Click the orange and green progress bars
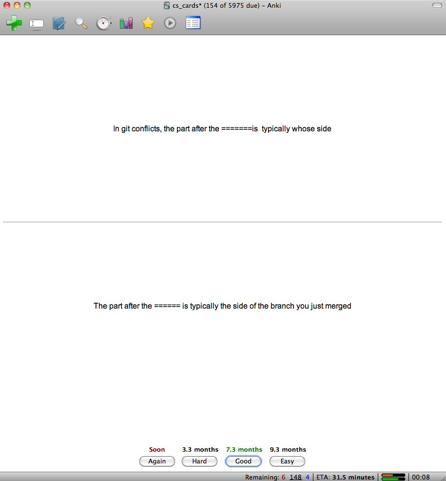The image size is (446, 481). pos(393,477)
